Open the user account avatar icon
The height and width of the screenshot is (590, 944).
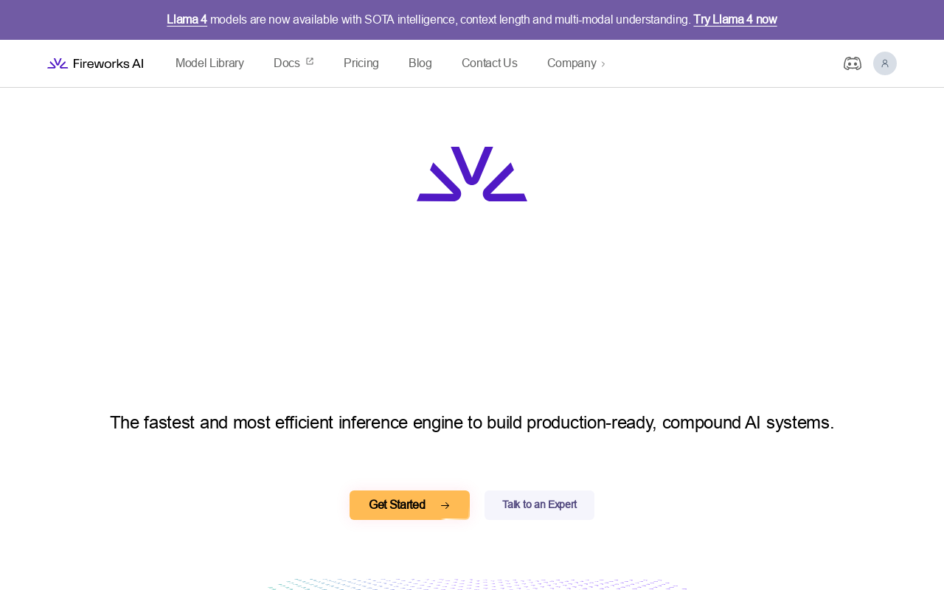[x=885, y=63]
